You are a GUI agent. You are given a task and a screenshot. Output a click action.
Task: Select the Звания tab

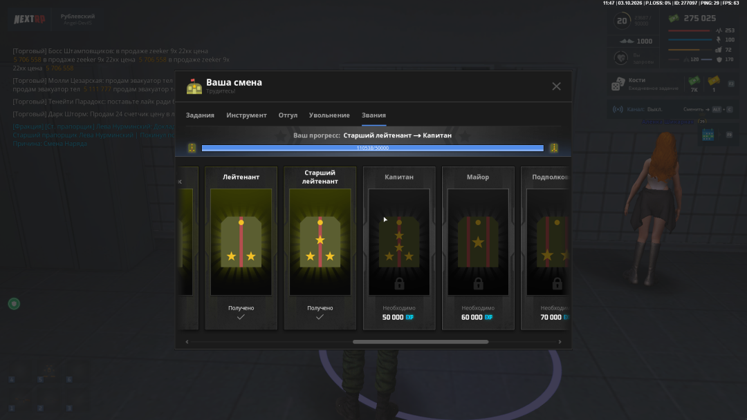[373, 115]
